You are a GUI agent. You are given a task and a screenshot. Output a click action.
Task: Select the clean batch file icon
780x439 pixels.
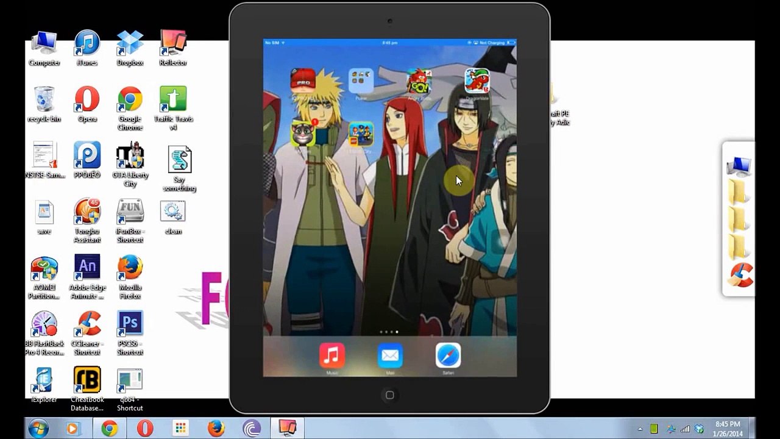coord(173,217)
